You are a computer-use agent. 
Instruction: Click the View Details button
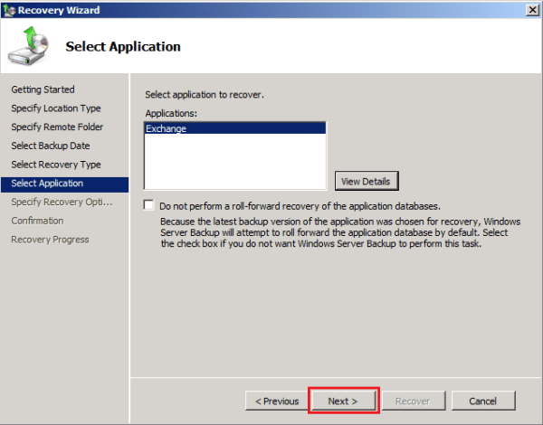[367, 181]
